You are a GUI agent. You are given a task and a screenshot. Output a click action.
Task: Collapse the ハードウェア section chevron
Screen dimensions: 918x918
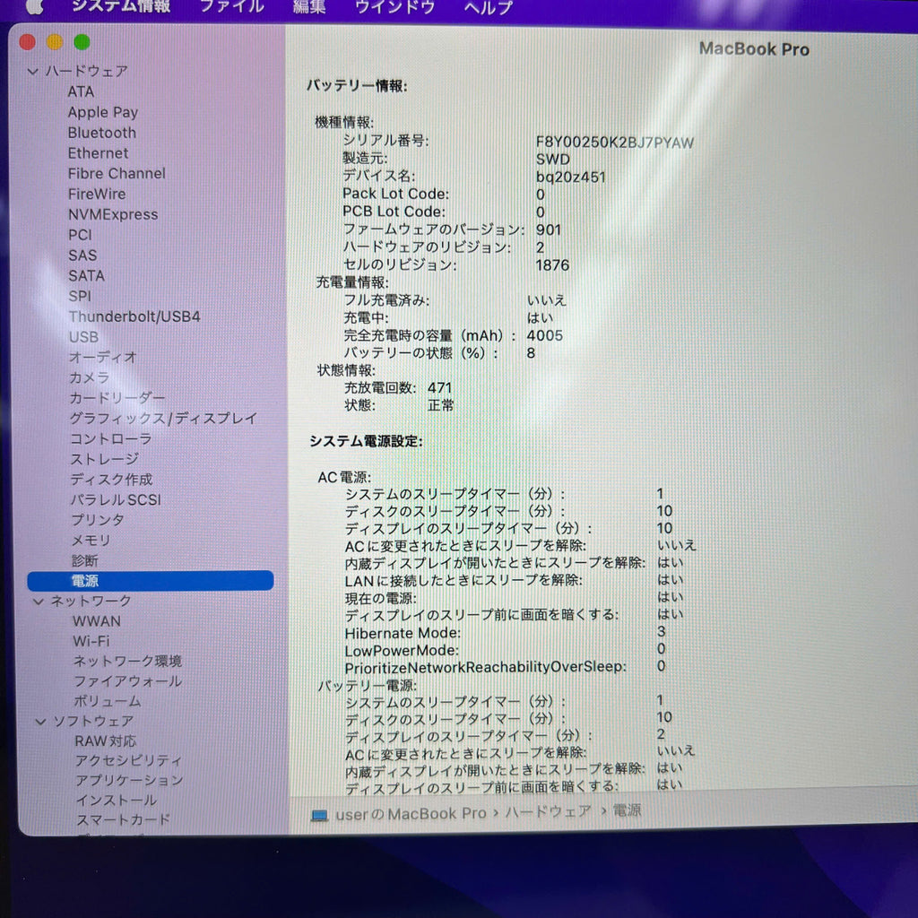[33, 72]
